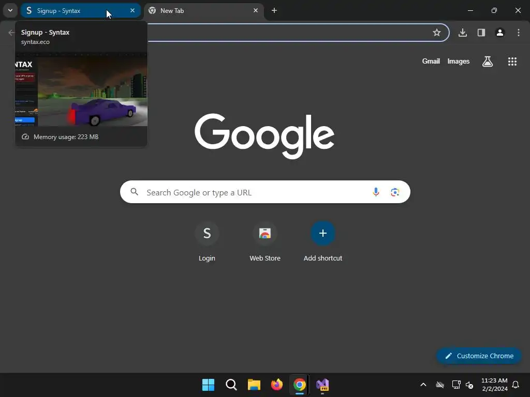Bookmark this page with the star icon
The width and height of the screenshot is (530, 397).
click(x=437, y=33)
